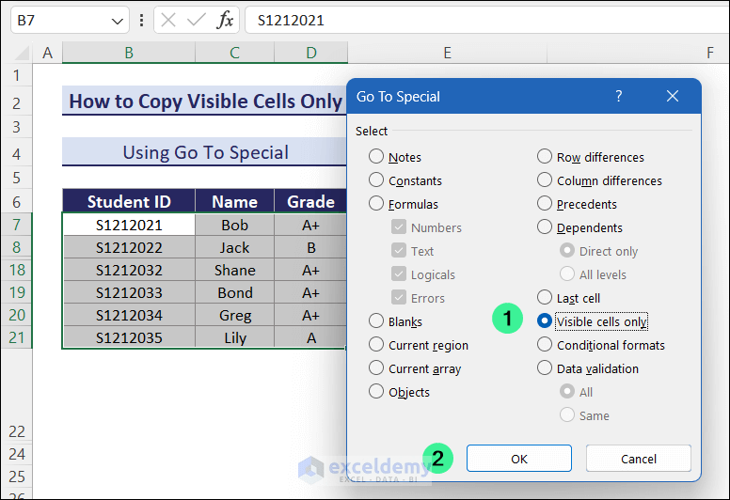Click the How to Copy Visible Cells title
Screen dimensions: 730x500
click(x=205, y=101)
